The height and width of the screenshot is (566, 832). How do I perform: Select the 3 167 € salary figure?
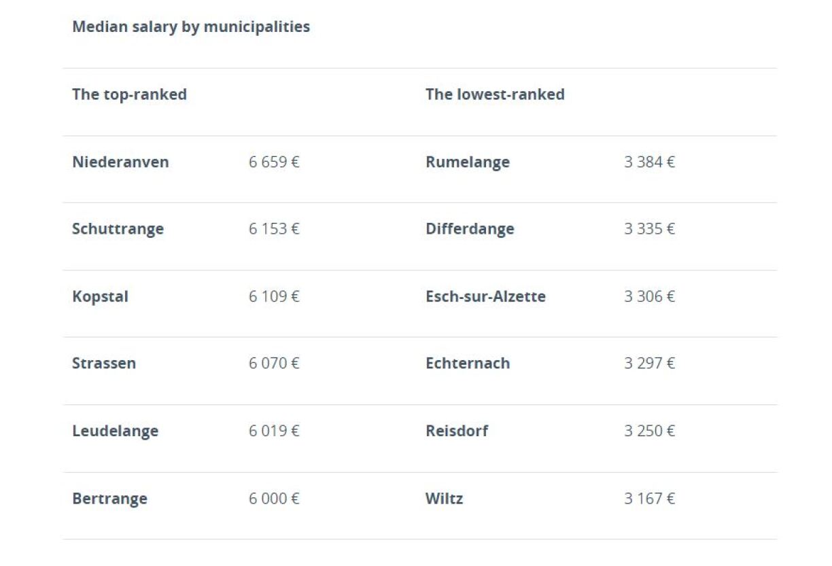click(x=649, y=499)
